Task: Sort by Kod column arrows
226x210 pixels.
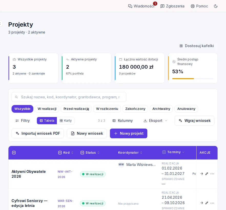Action: [72, 153]
